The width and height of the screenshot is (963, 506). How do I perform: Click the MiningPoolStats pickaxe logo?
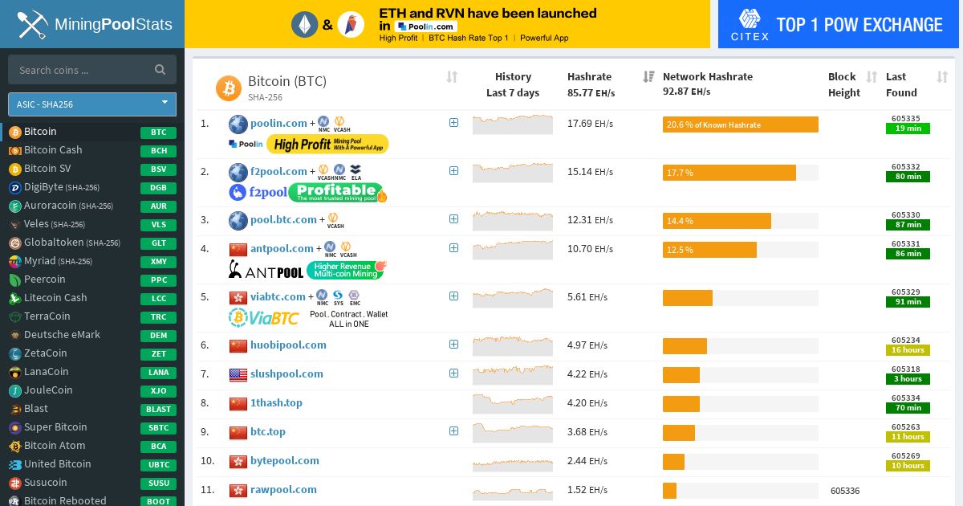coord(33,24)
